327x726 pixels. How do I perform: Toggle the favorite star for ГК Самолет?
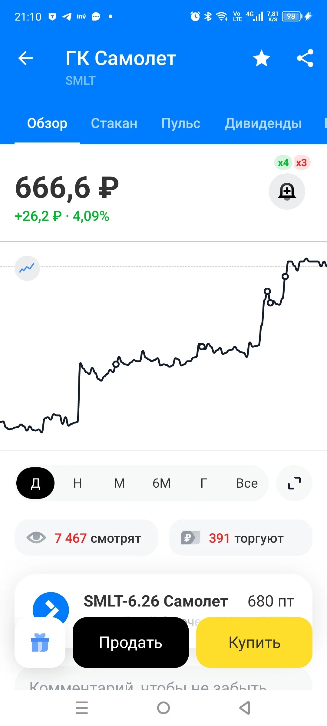[262, 58]
